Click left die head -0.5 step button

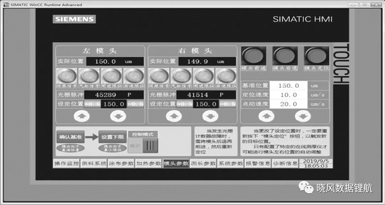tap(135, 104)
